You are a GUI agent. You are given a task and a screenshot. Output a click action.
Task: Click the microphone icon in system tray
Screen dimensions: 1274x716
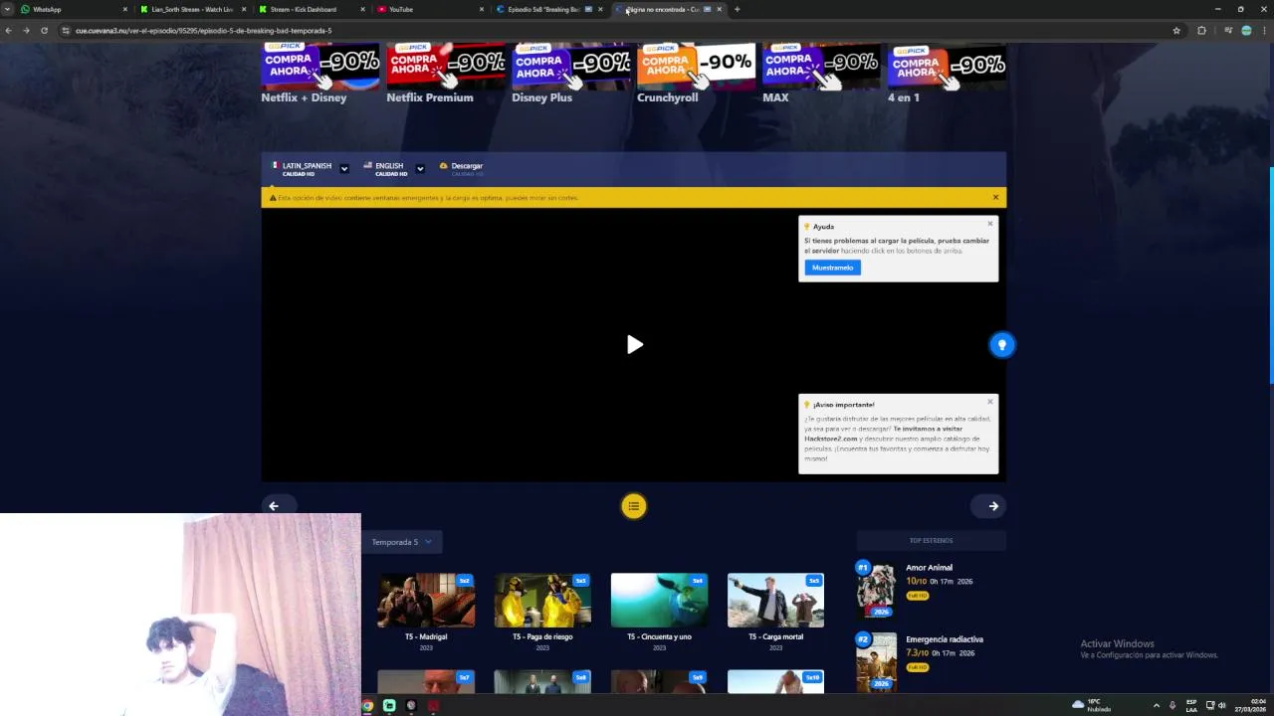1171,706
